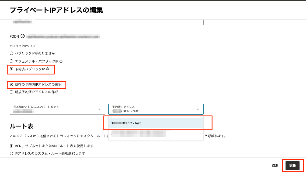Show help for Ephemeral Public IP

pyautogui.click(x=61, y=61)
